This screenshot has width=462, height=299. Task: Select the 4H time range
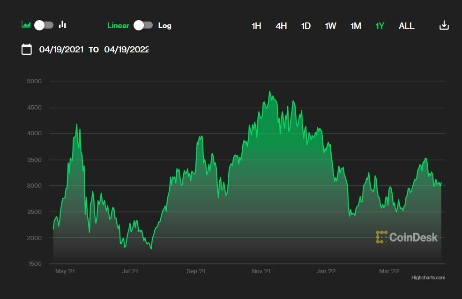[281, 26]
